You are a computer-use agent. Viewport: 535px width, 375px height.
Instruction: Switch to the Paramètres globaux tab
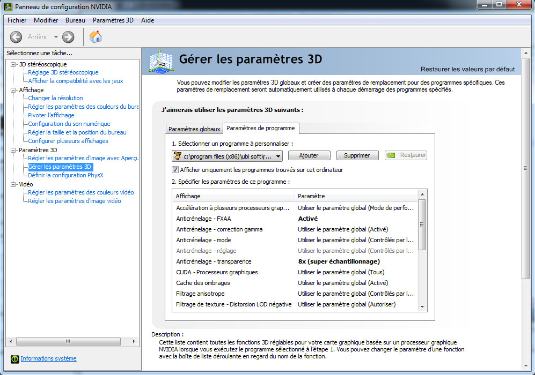click(x=194, y=129)
